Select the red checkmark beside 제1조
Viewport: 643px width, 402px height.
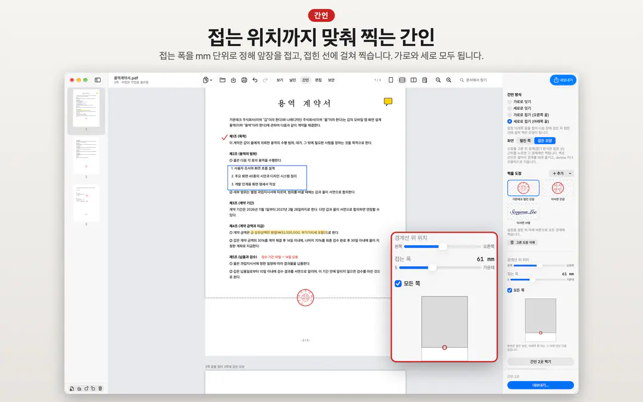pos(224,137)
